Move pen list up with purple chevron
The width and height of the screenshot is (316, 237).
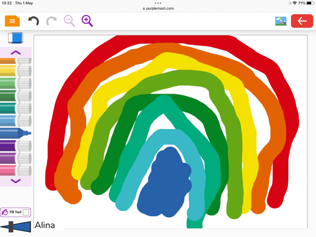(x=16, y=53)
